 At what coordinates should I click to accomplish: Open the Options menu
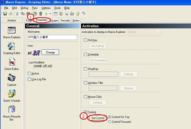pos(46,8)
